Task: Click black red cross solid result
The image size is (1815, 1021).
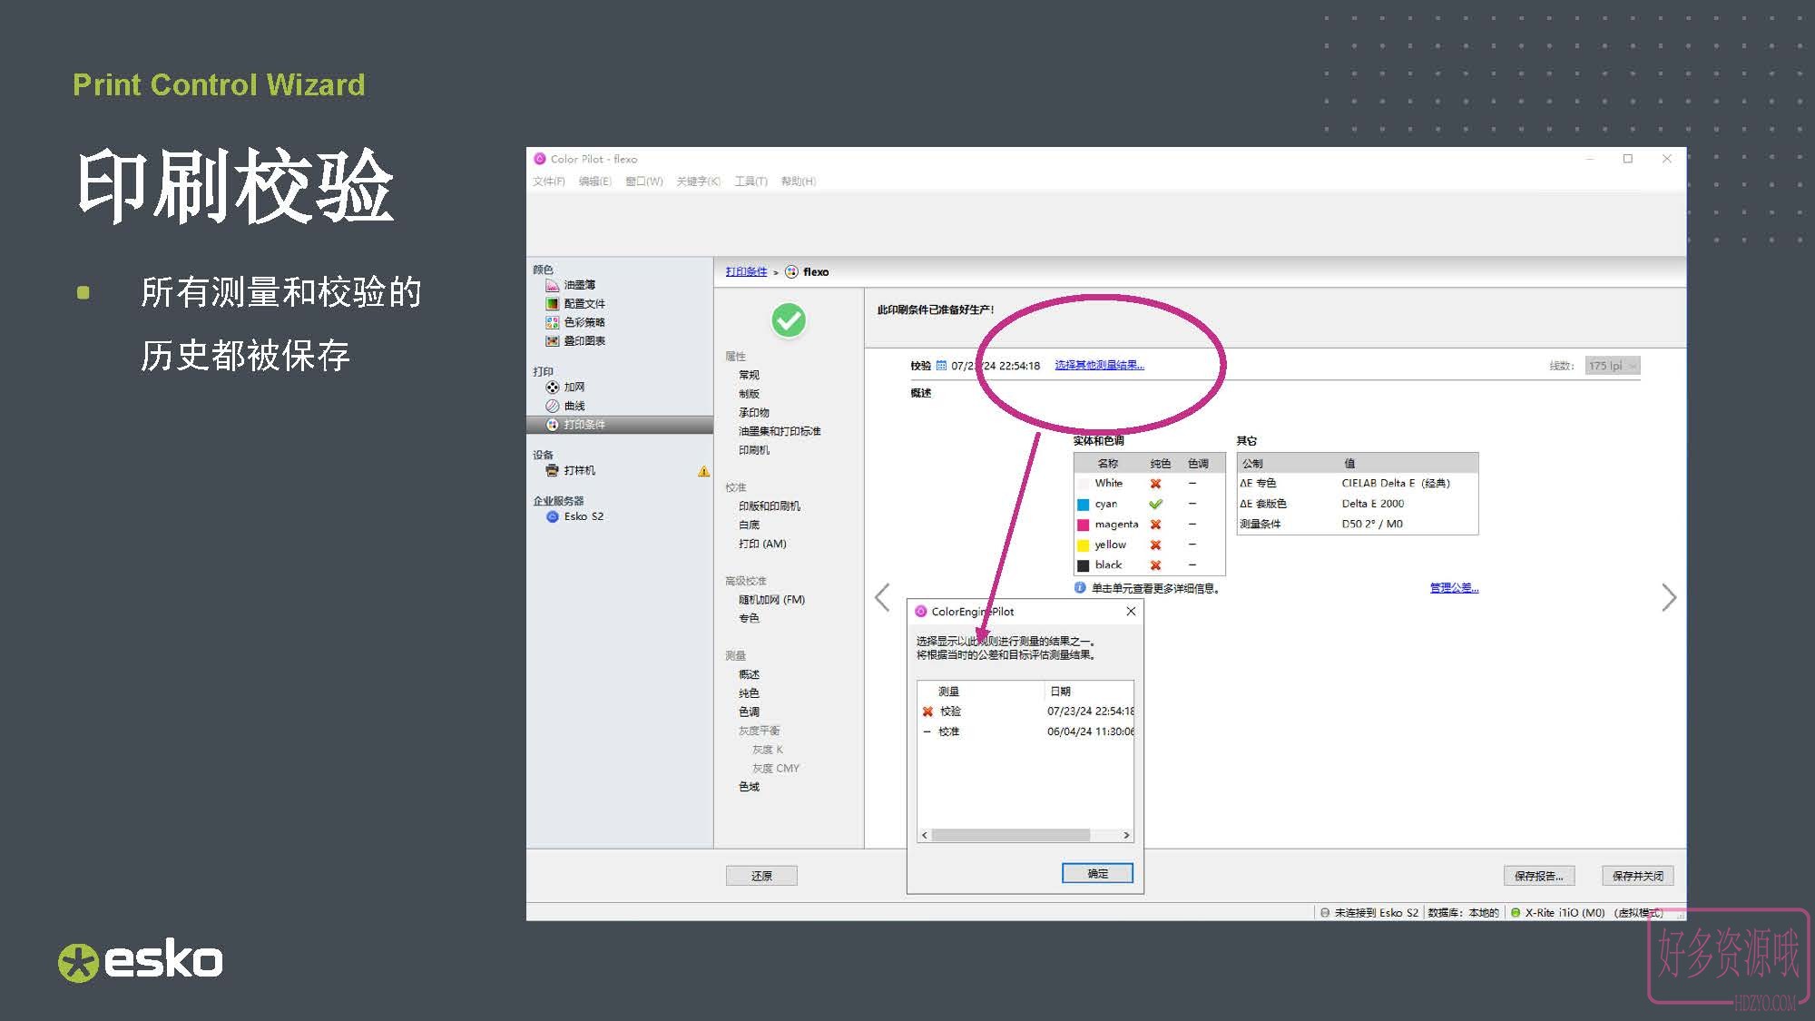Action: 1155,565
